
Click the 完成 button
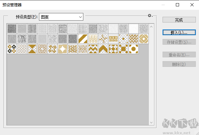point(179,20)
